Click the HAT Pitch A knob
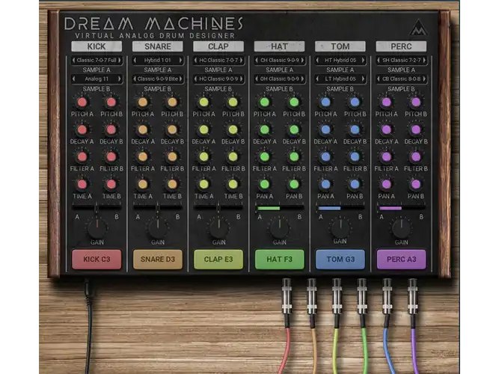Viewport: 499px width, 374px height. click(264, 102)
